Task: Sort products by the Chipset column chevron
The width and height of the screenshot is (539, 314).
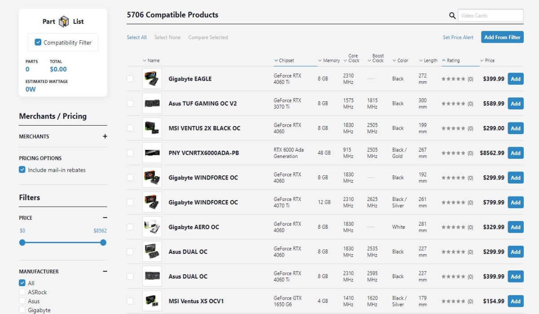Action: point(275,60)
